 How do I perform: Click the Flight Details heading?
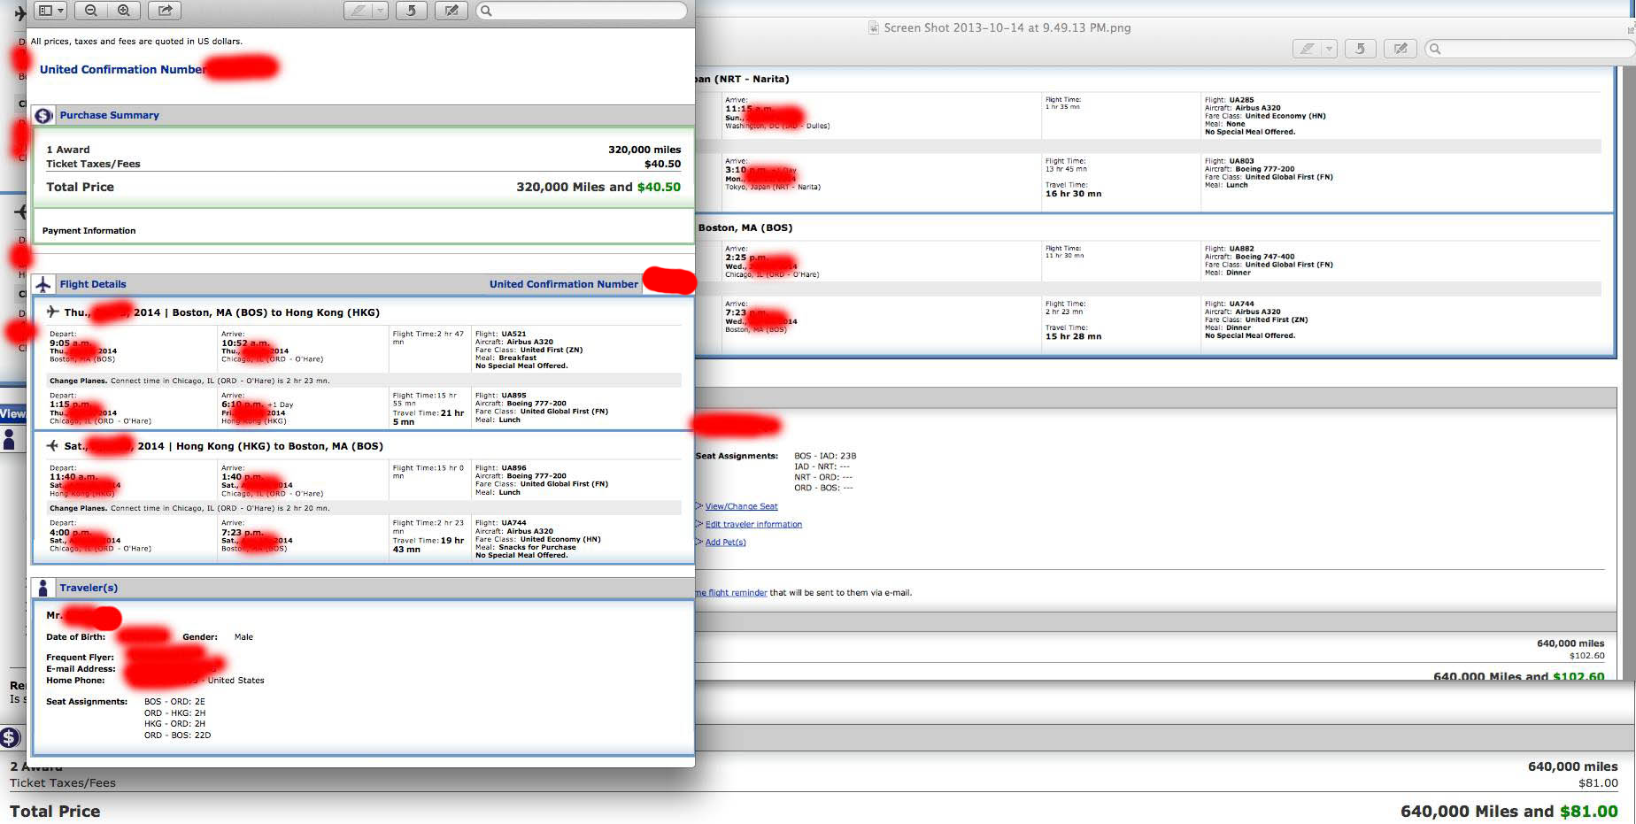point(93,284)
